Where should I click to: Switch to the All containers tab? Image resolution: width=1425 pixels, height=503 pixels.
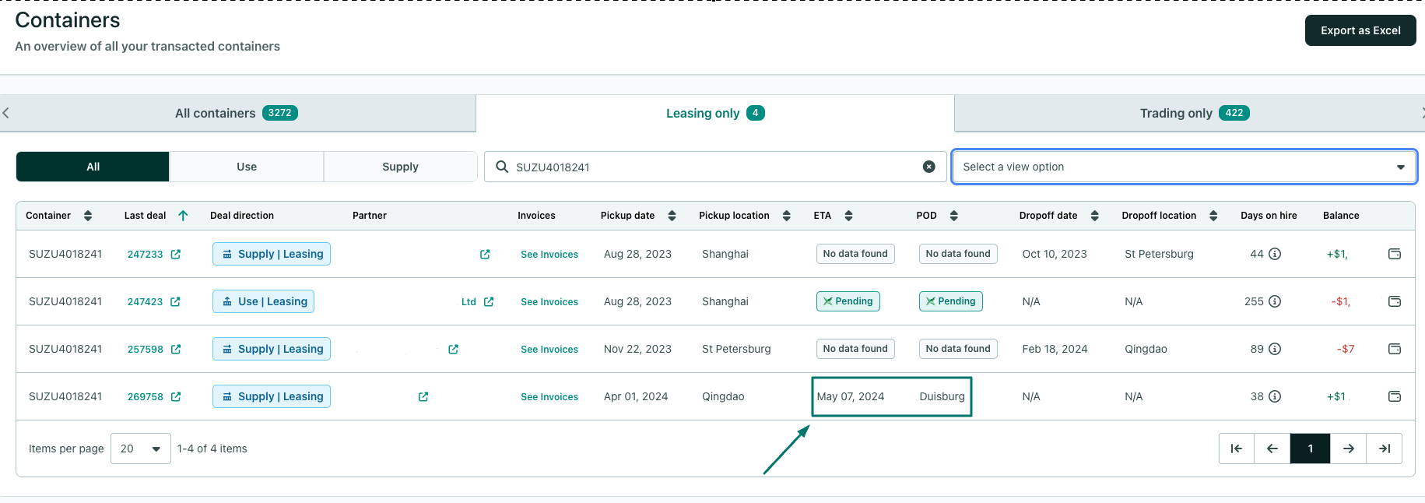coord(237,114)
